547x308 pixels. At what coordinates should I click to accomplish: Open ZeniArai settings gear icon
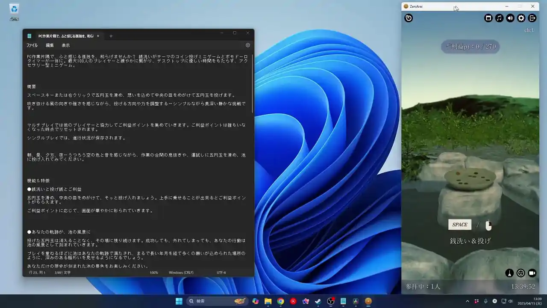[521, 18]
